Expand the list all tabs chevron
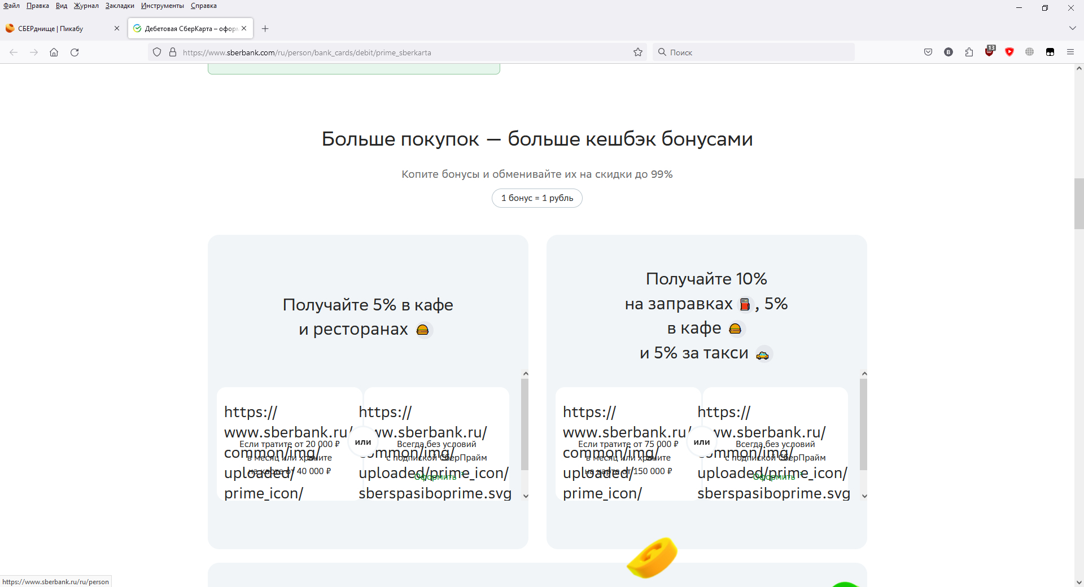The width and height of the screenshot is (1084, 587). tap(1072, 28)
